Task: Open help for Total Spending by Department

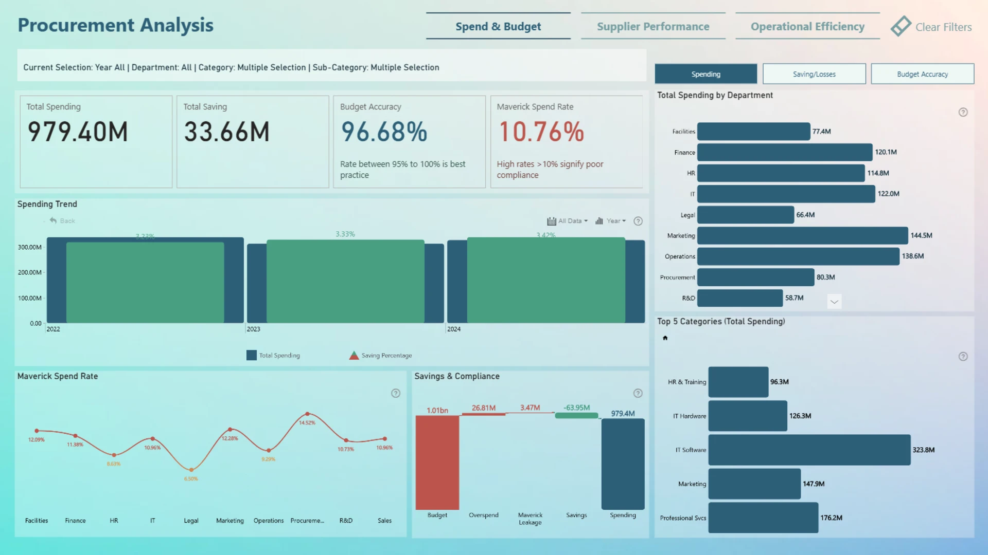Action: coord(963,112)
